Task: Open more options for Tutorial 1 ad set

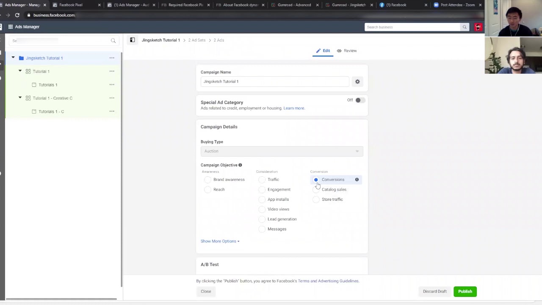Action: click(x=112, y=71)
